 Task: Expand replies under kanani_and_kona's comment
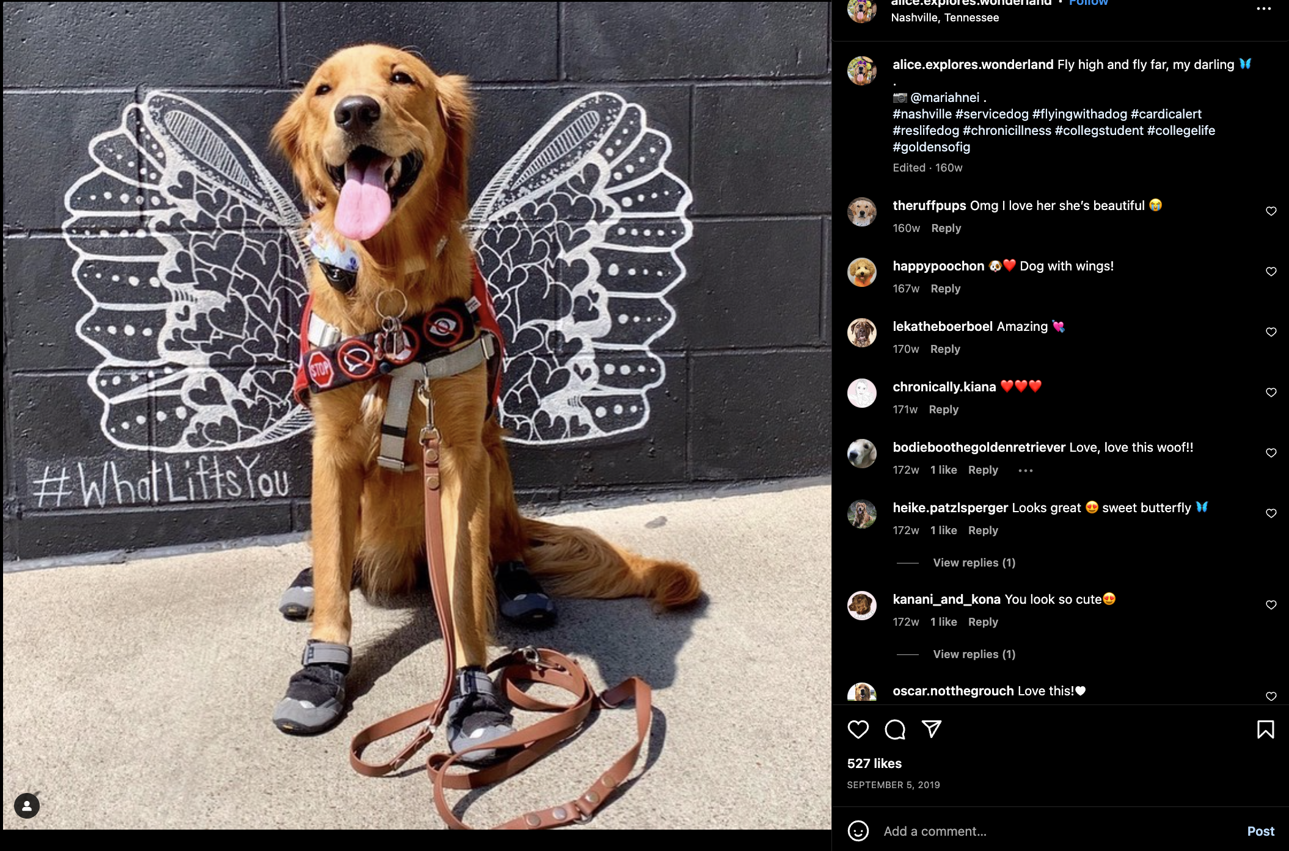coord(974,654)
